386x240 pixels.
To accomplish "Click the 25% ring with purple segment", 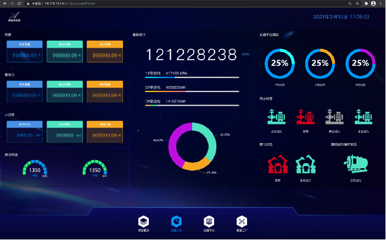I will 360,64.
